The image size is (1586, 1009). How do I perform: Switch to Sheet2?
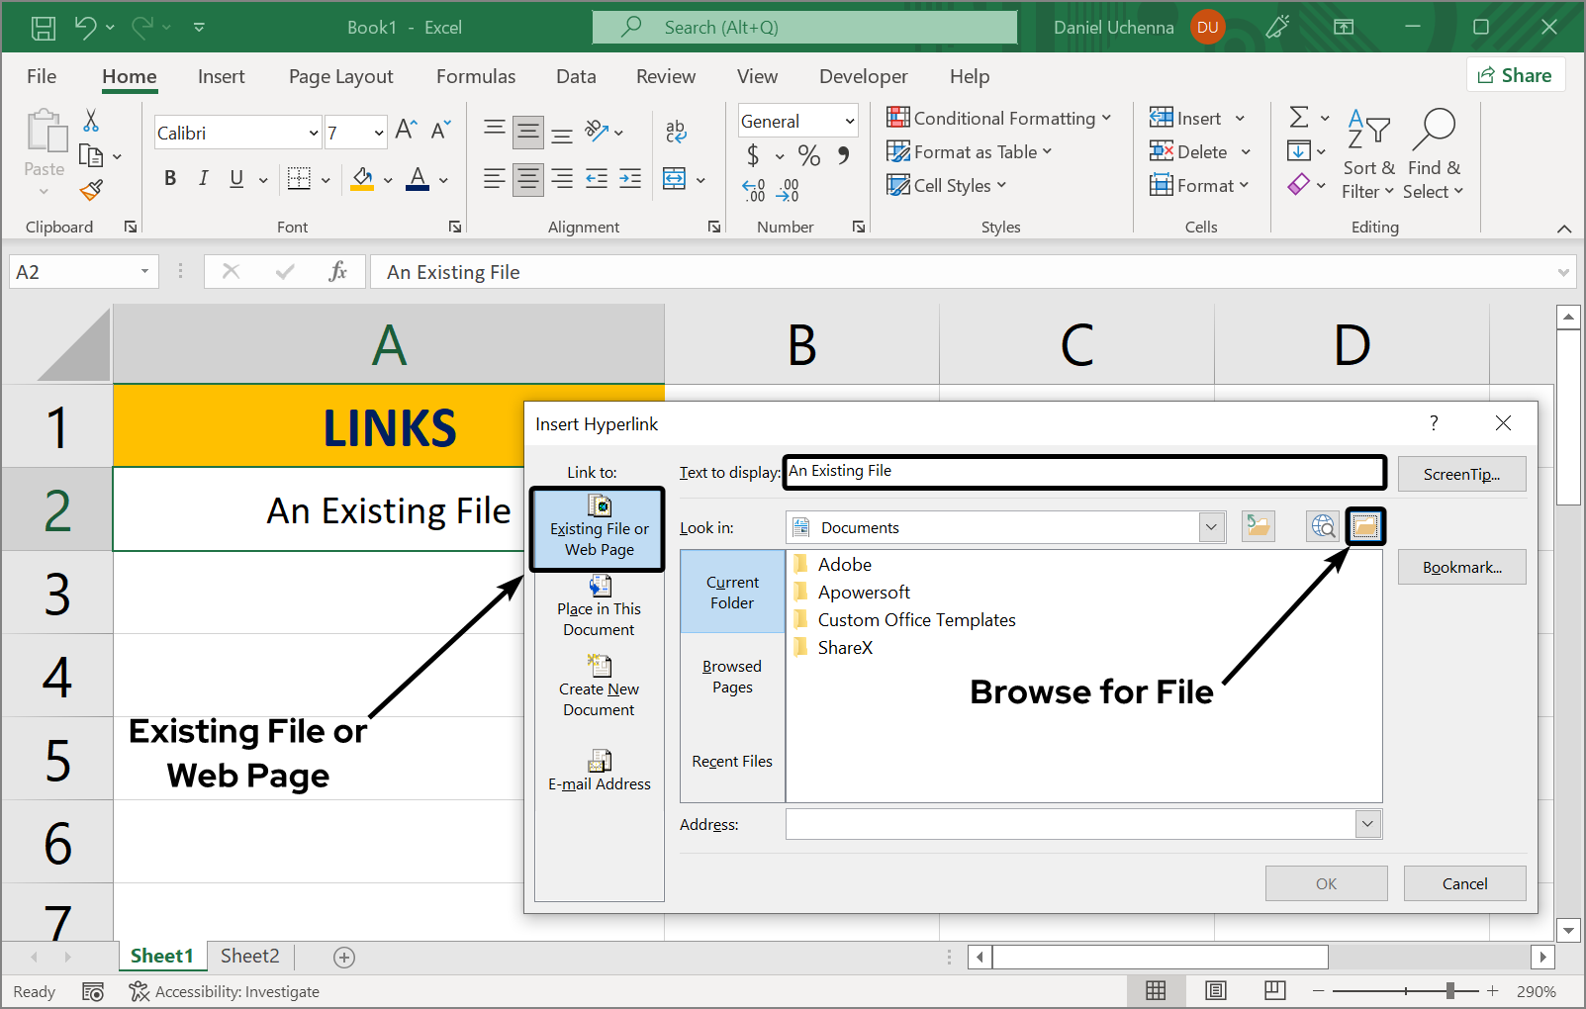249,956
